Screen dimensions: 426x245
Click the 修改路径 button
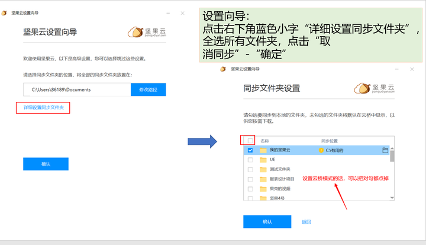148,89
